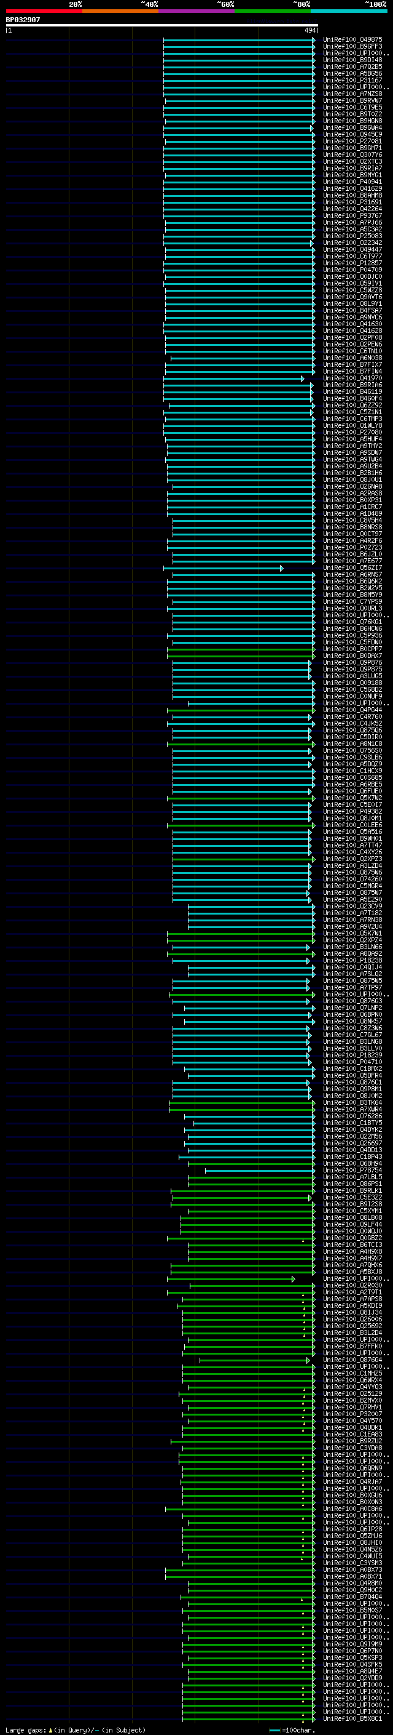Click the query end position 494

tap(309, 30)
